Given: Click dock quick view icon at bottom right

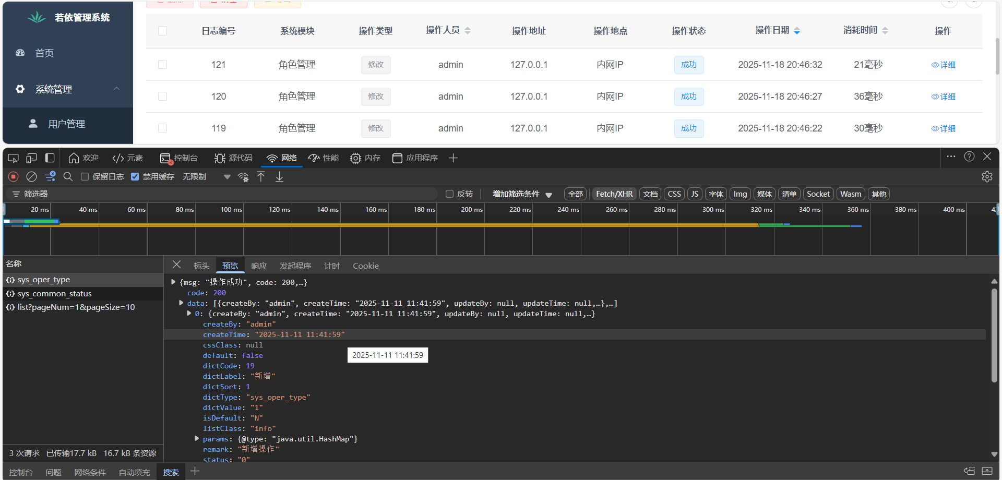Looking at the screenshot, I should 969,471.
